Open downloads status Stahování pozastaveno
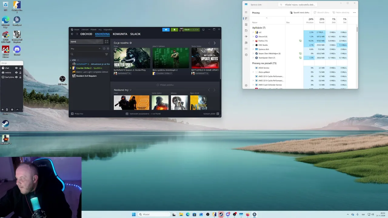 [x=143, y=114]
